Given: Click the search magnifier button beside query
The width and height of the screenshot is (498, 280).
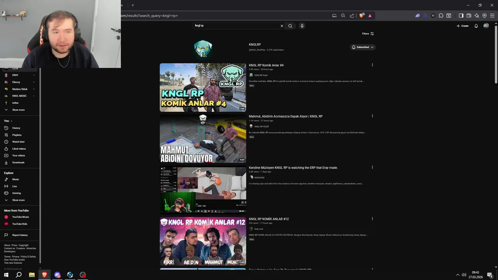Looking at the screenshot, I should tap(290, 26).
